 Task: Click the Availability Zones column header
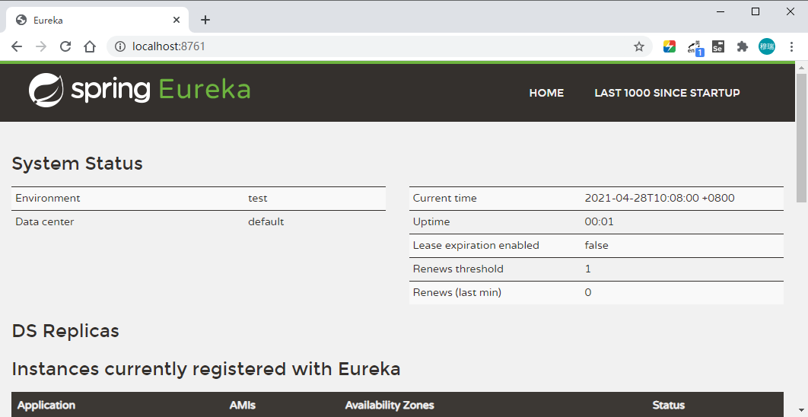[390, 405]
